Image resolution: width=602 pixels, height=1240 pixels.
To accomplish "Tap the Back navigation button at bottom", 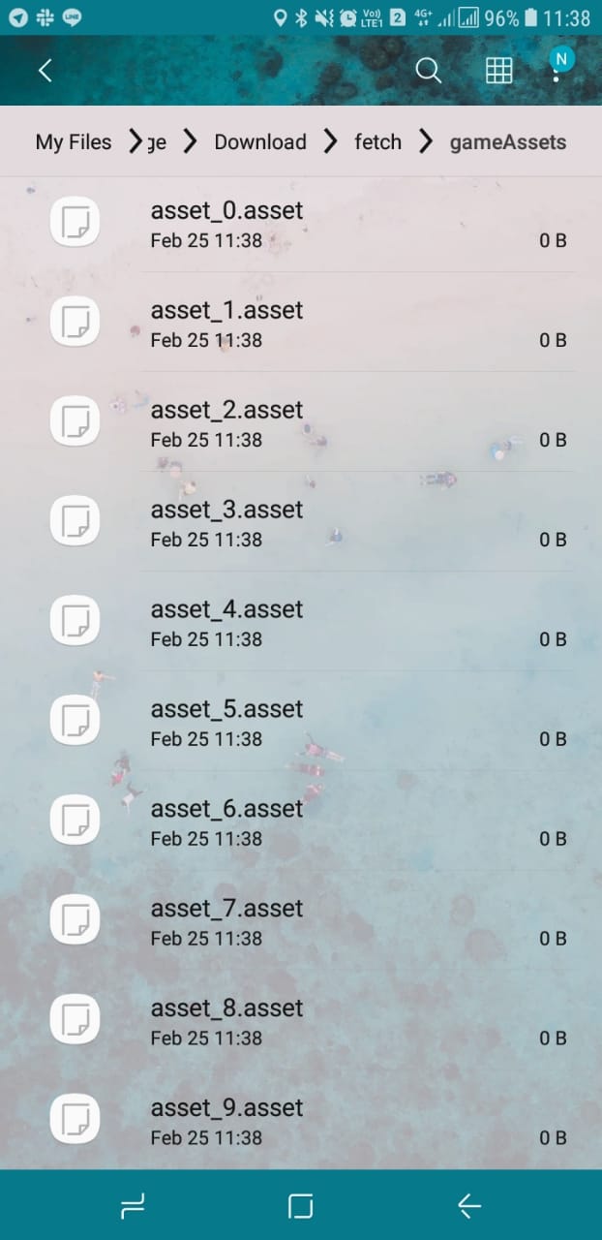I will 468,1205.
